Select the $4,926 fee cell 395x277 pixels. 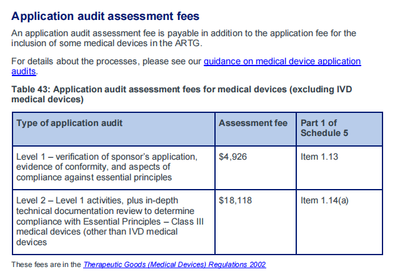click(x=256, y=168)
